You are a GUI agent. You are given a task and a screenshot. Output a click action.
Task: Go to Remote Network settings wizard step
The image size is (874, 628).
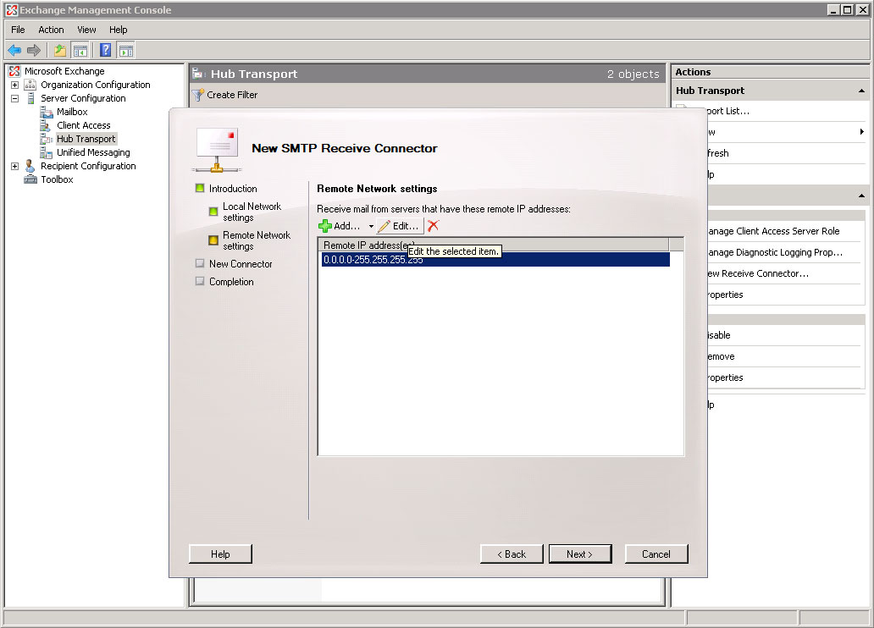[257, 240]
